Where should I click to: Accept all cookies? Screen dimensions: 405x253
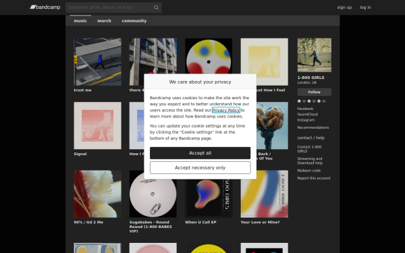click(x=200, y=153)
